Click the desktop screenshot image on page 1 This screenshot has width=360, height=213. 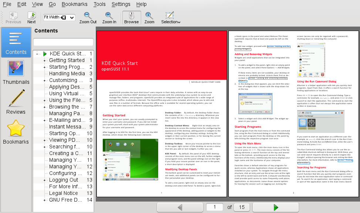(130, 159)
